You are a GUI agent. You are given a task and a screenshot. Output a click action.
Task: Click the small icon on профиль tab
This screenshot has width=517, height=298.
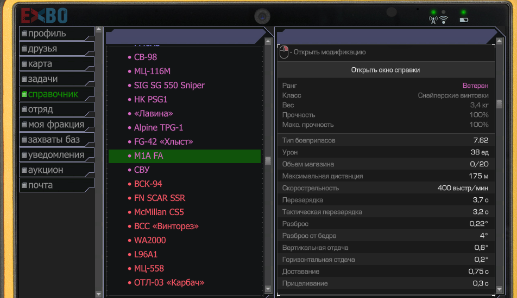pos(24,33)
